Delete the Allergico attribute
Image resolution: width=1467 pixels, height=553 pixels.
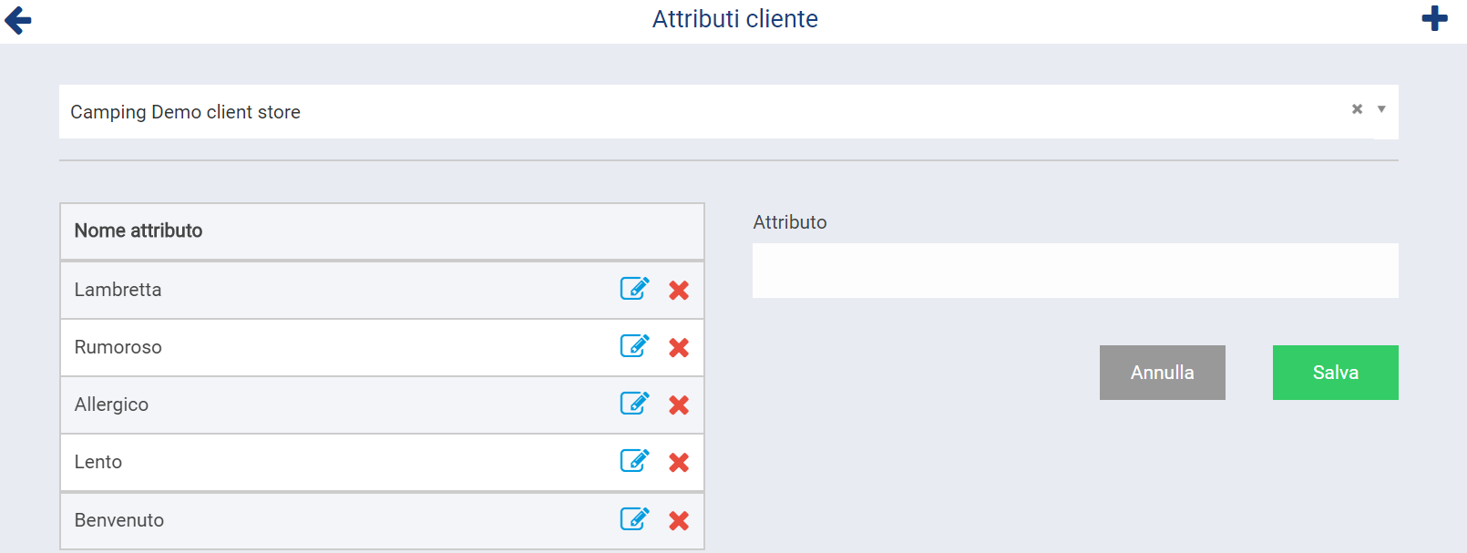679,405
